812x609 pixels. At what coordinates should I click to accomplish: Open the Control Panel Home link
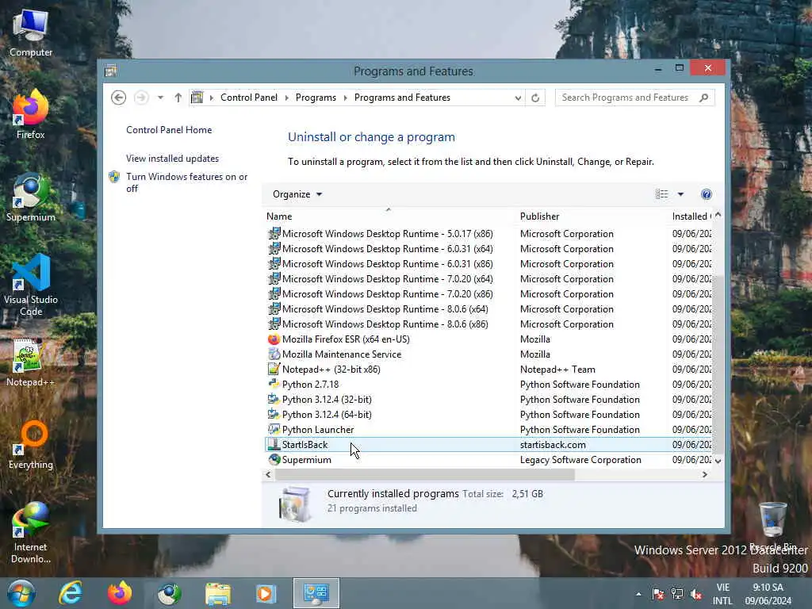[169, 130]
